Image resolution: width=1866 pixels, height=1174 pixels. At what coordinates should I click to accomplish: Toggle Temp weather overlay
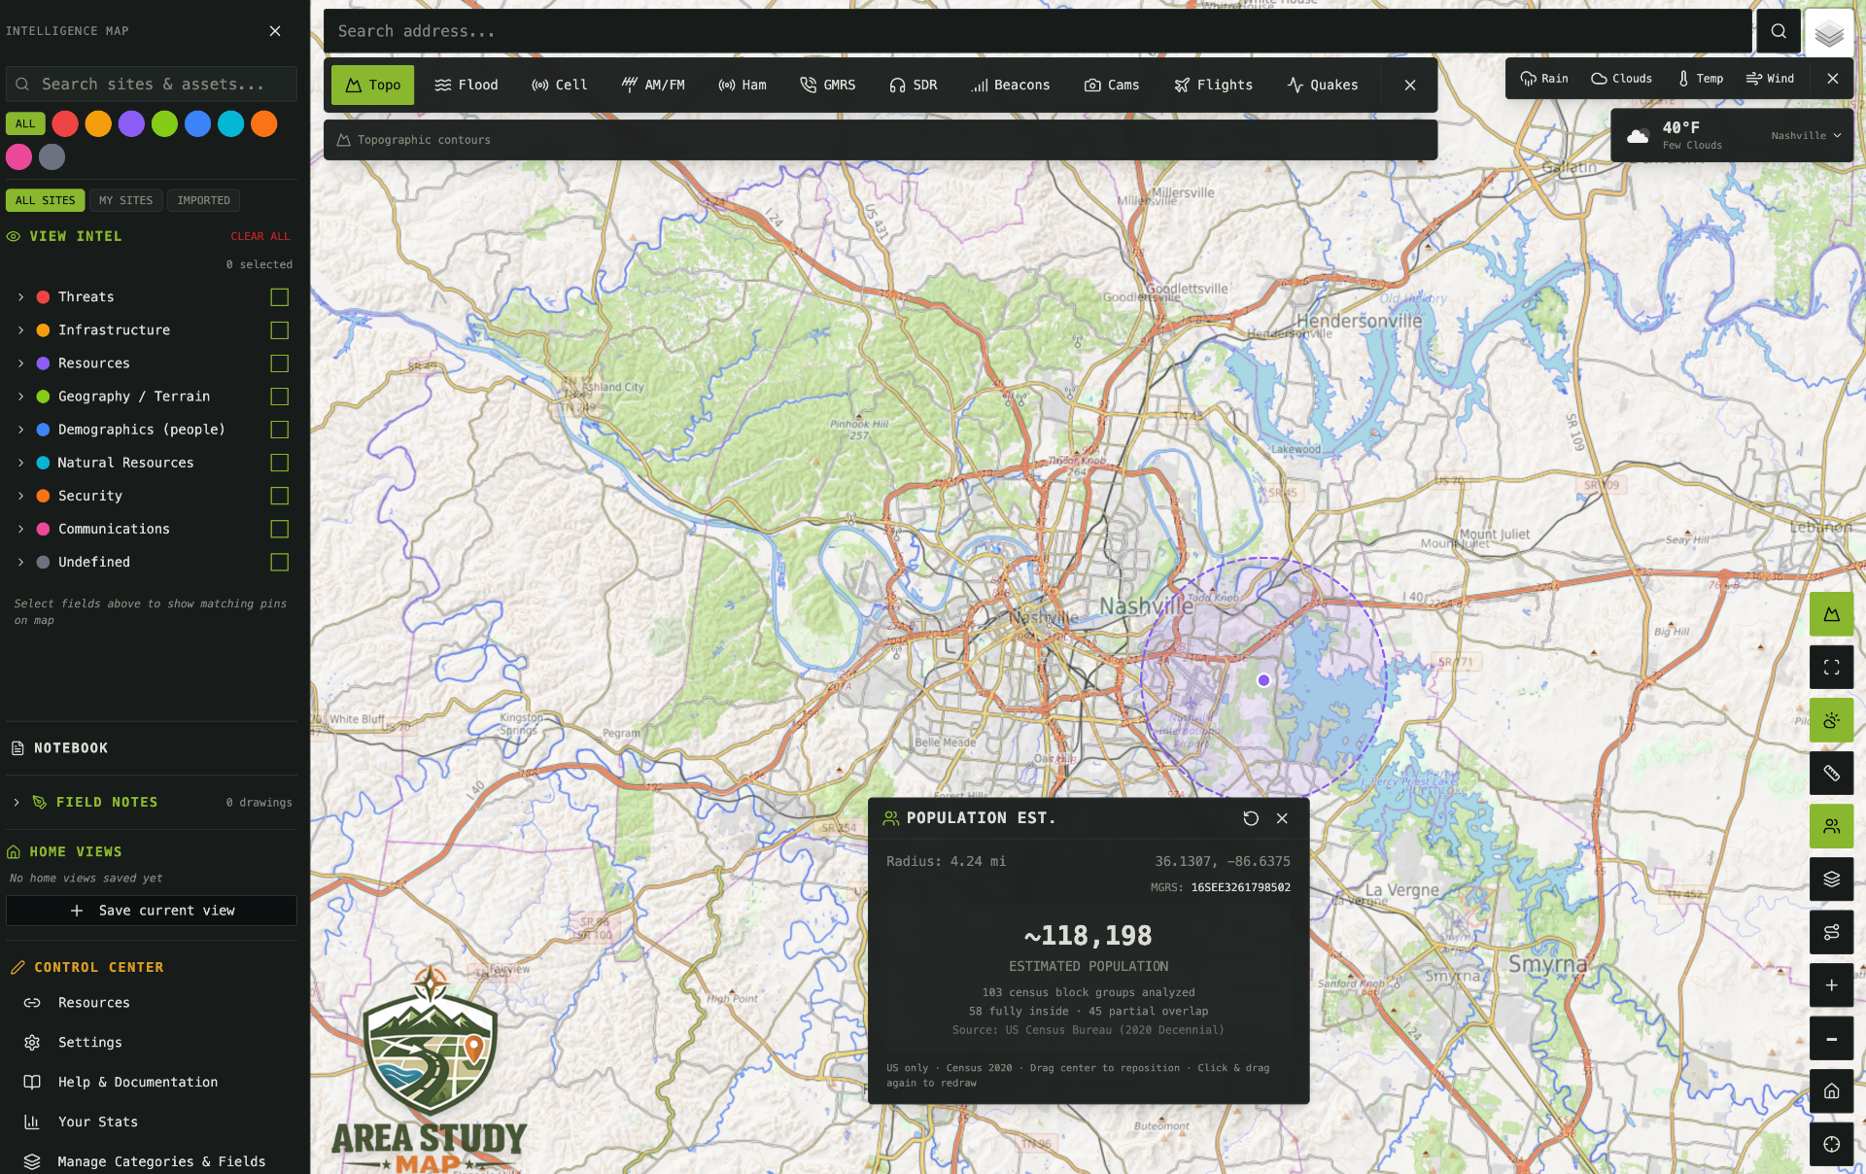click(x=1701, y=79)
